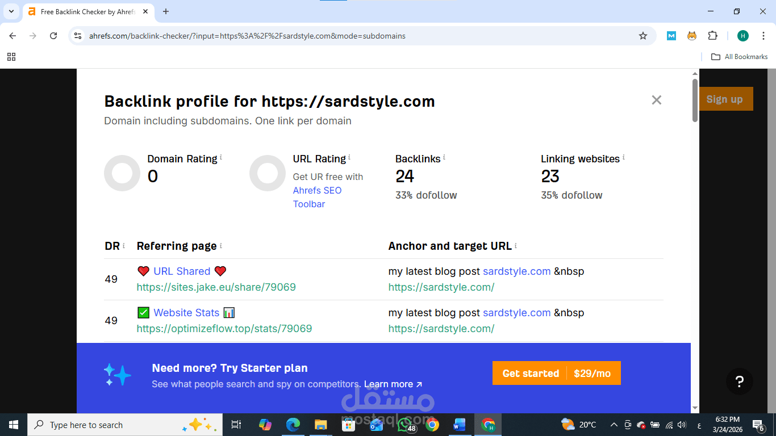This screenshot has width=776, height=436.
Task: Open the Chrome profile H avatar
Action: pos(743,36)
